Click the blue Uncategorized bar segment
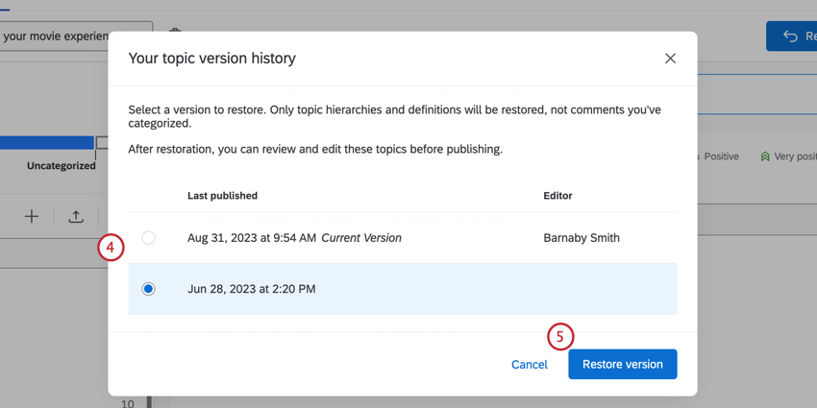This screenshot has height=408, width=817. point(47,143)
